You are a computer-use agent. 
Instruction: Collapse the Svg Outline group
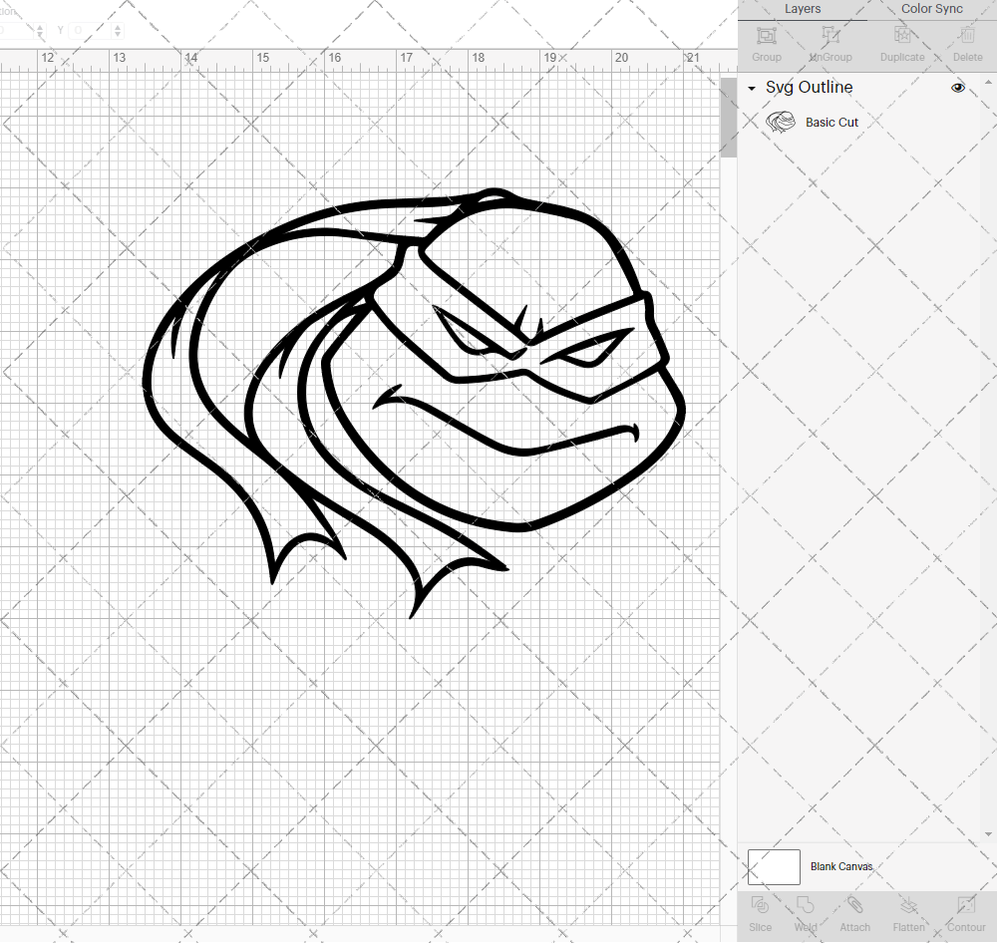coord(751,88)
